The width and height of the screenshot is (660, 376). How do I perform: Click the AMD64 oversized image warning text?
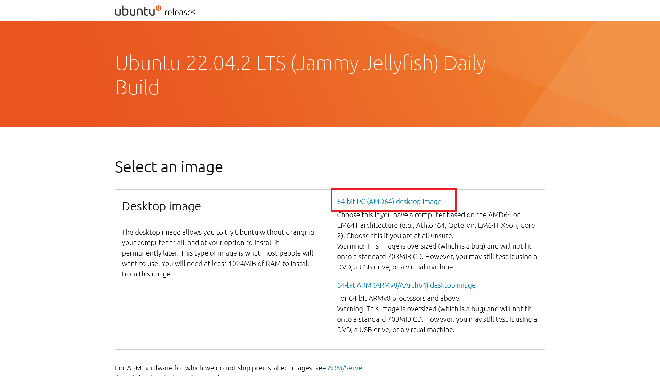437,257
